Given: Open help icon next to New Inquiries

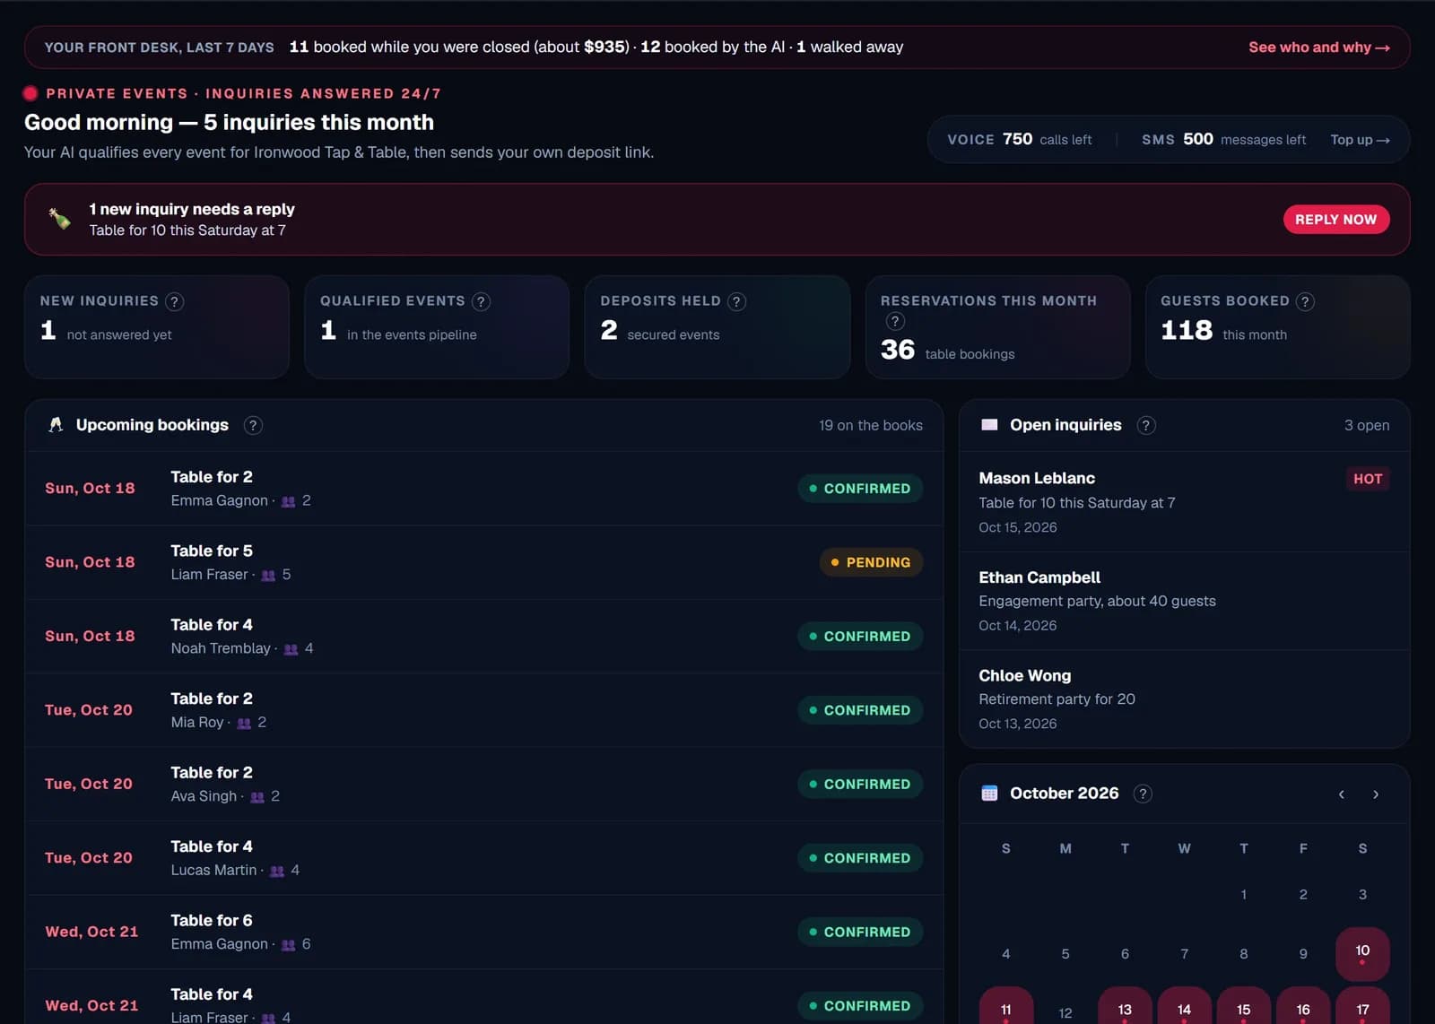Looking at the screenshot, I should coord(175,301).
